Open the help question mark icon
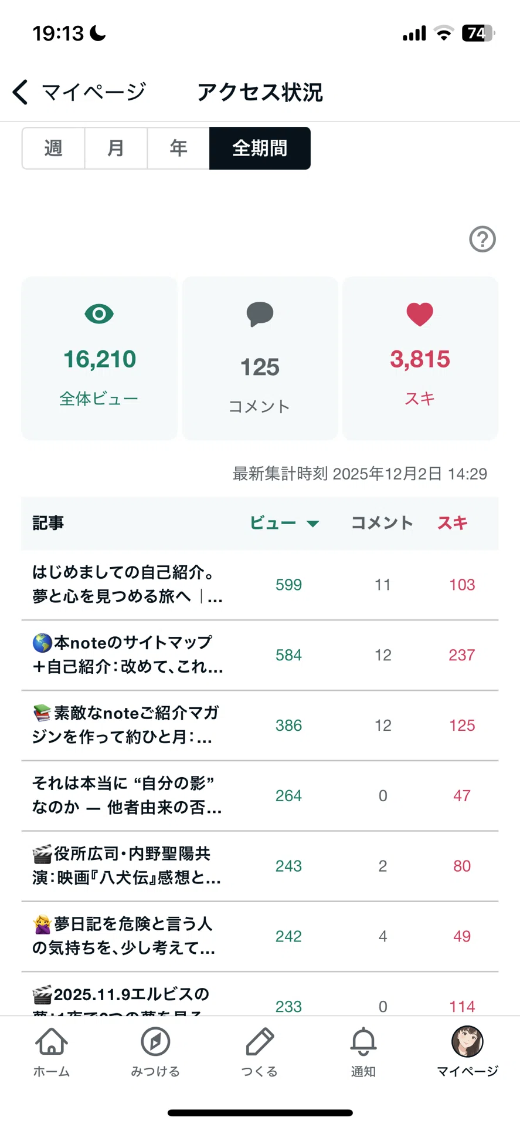The width and height of the screenshot is (520, 1127). pyautogui.click(x=482, y=239)
